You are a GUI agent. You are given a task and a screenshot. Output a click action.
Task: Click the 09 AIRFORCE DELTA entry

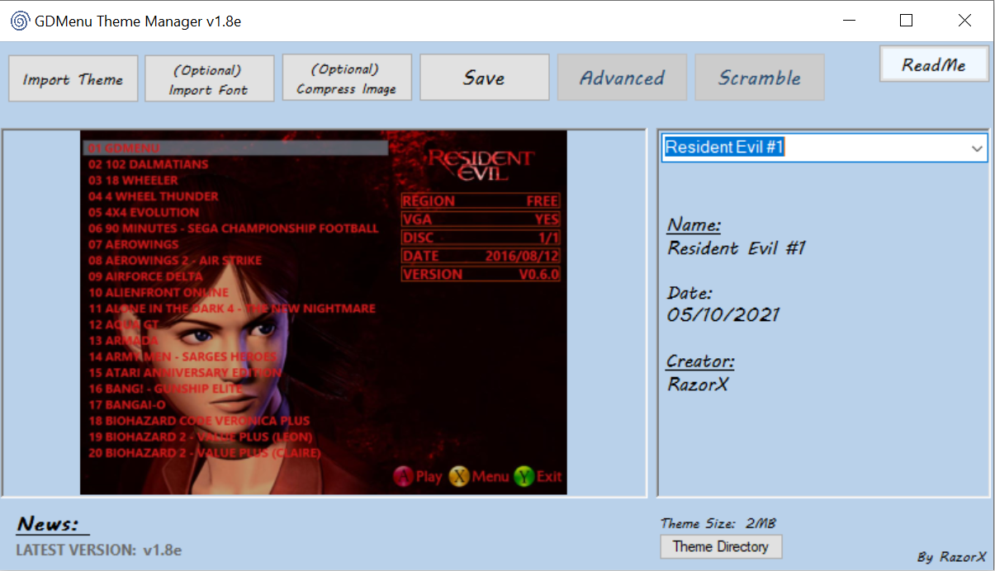click(145, 276)
